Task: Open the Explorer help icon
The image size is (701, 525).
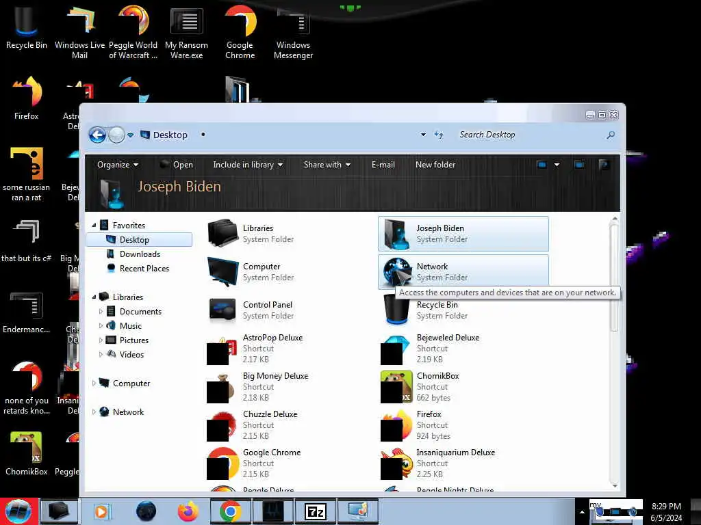Action: 604,165
